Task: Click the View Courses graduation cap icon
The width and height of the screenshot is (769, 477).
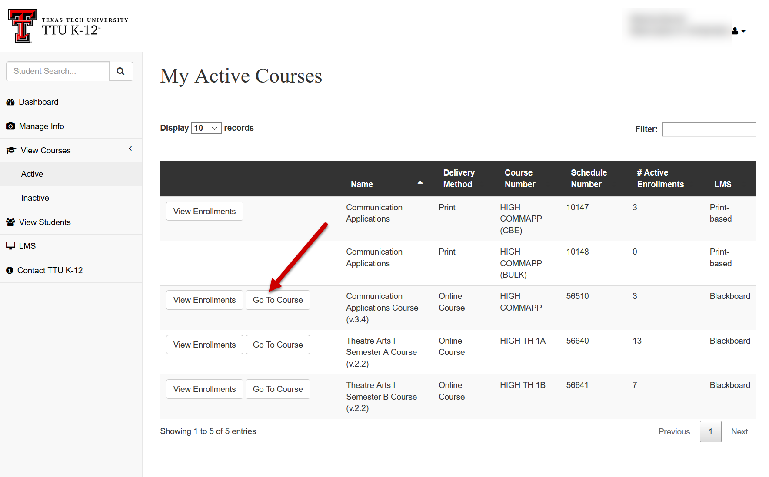Action: [x=11, y=150]
